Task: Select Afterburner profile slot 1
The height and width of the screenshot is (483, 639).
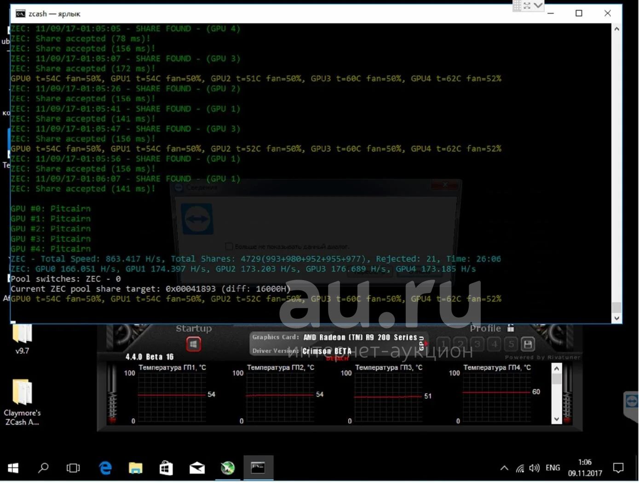Action: pyautogui.click(x=443, y=344)
